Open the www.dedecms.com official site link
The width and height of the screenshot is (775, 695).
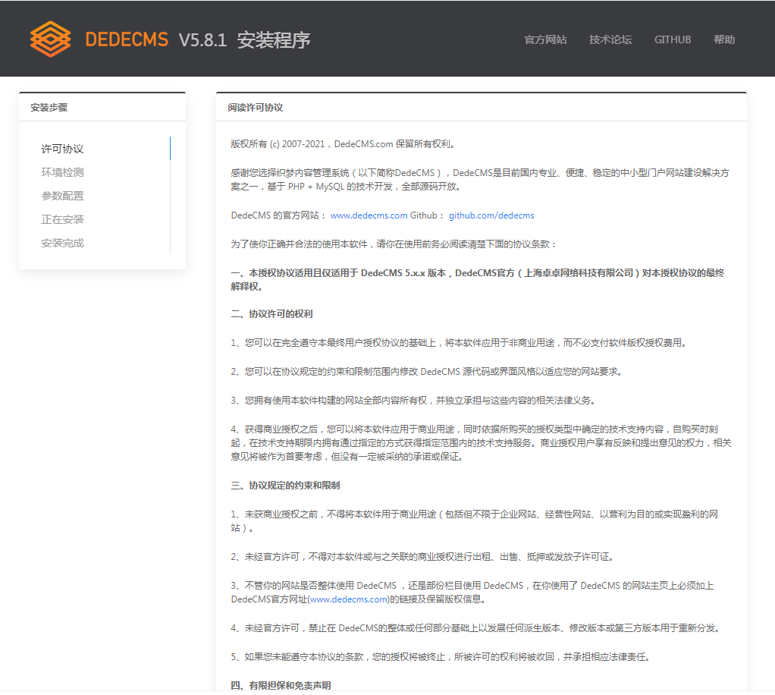point(369,215)
